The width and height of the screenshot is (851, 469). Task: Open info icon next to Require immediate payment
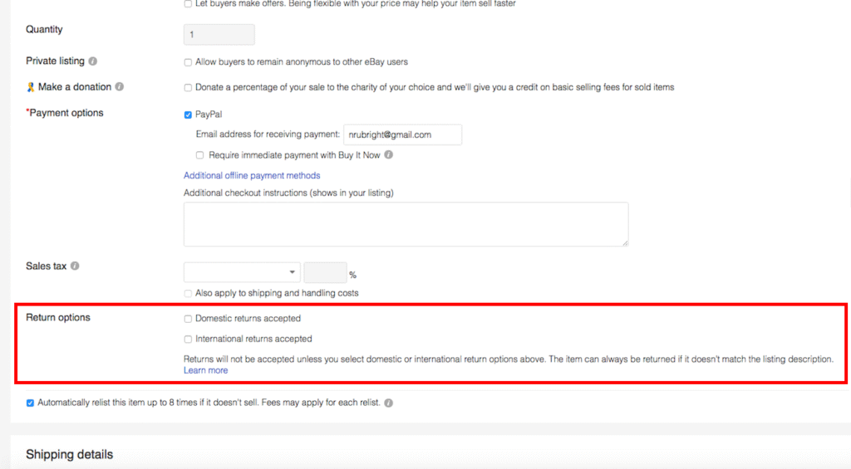click(389, 155)
